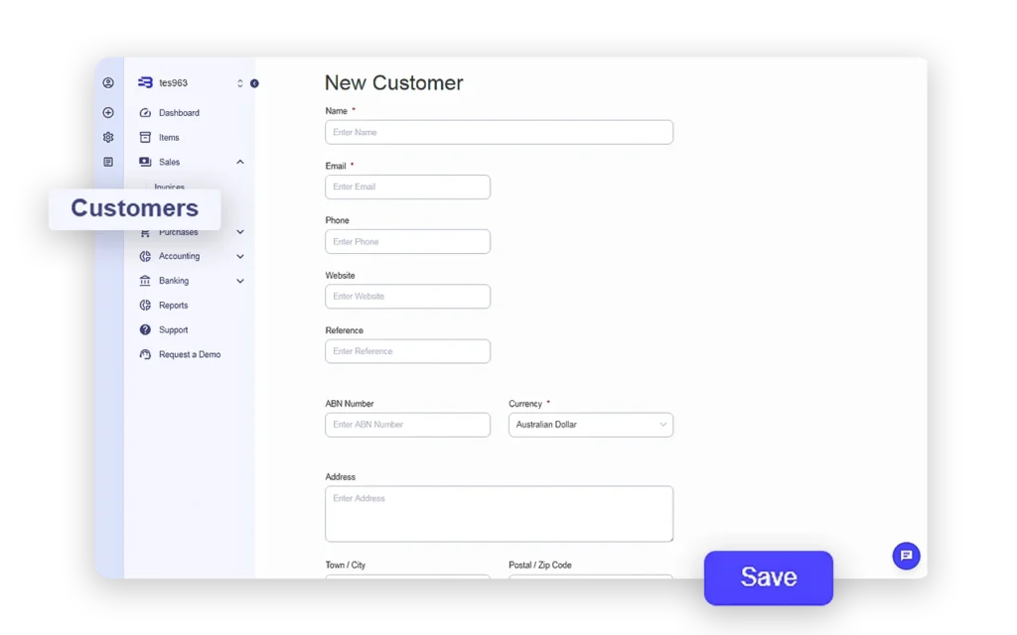Click the Sales menu label
This screenshot has width=1017, height=635.
169,162
